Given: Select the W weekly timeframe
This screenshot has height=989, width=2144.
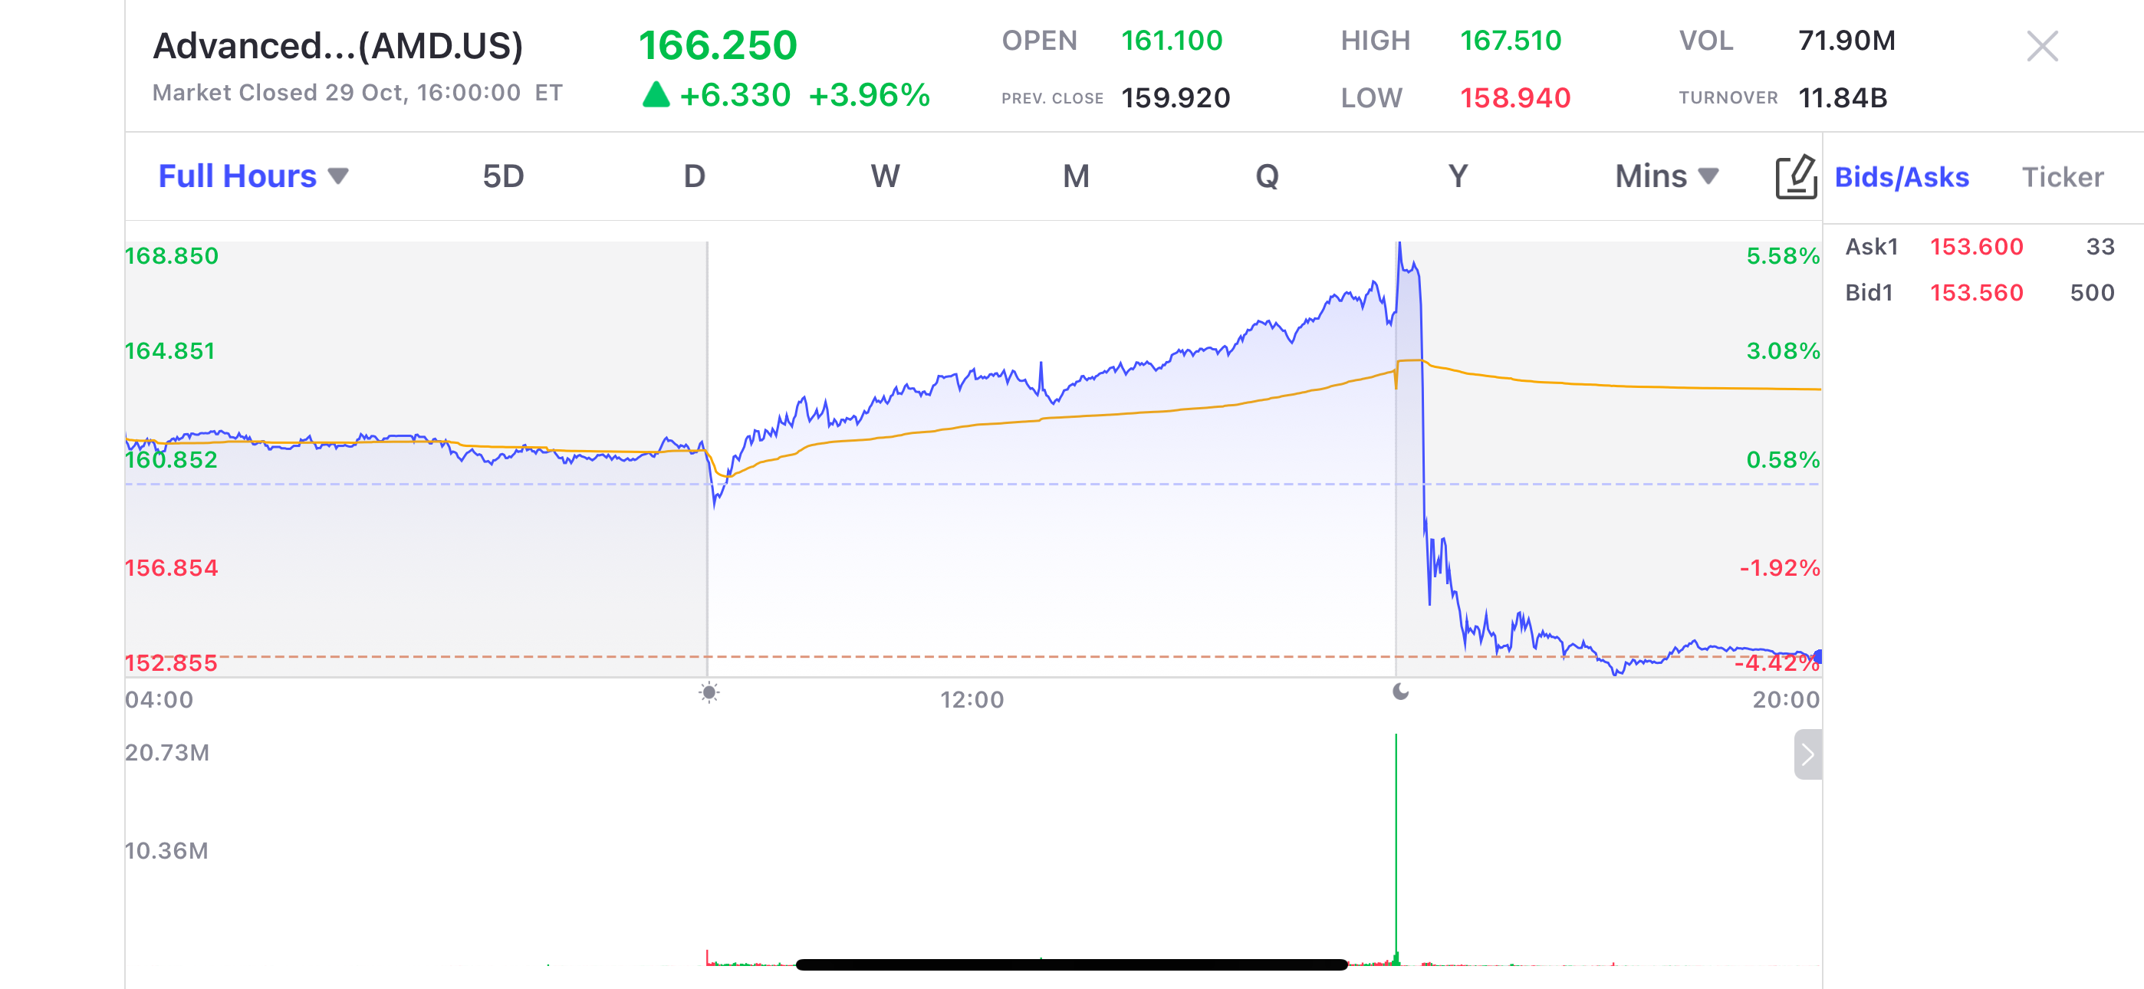Looking at the screenshot, I should point(885,176).
